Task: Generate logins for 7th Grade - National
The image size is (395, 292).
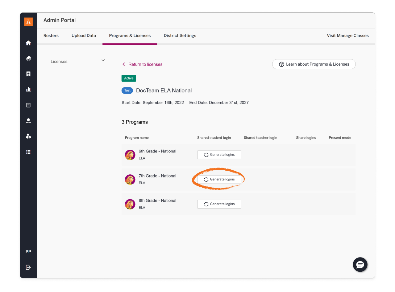Action: point(219,179)
